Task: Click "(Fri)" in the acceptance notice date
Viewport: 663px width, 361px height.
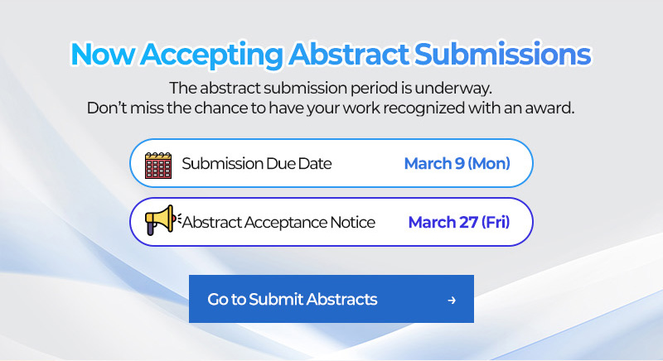Action: coord(492,222)
